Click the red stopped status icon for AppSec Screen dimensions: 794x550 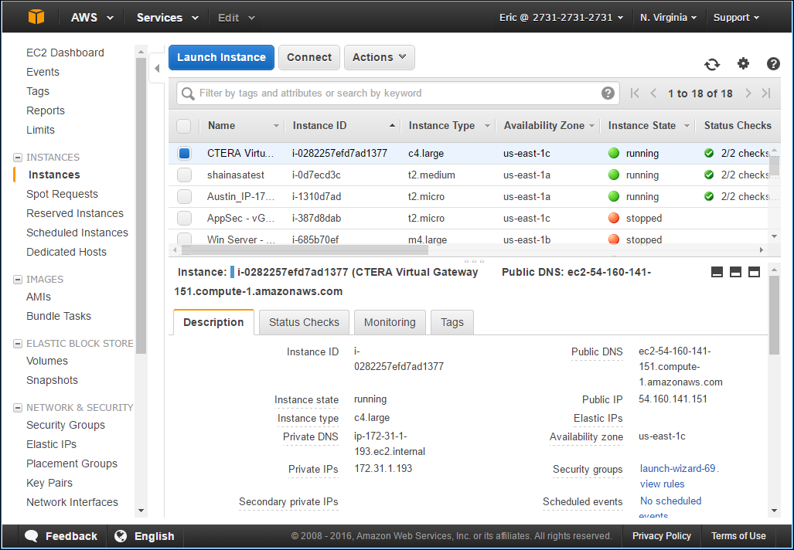click(x=614, y=218)
